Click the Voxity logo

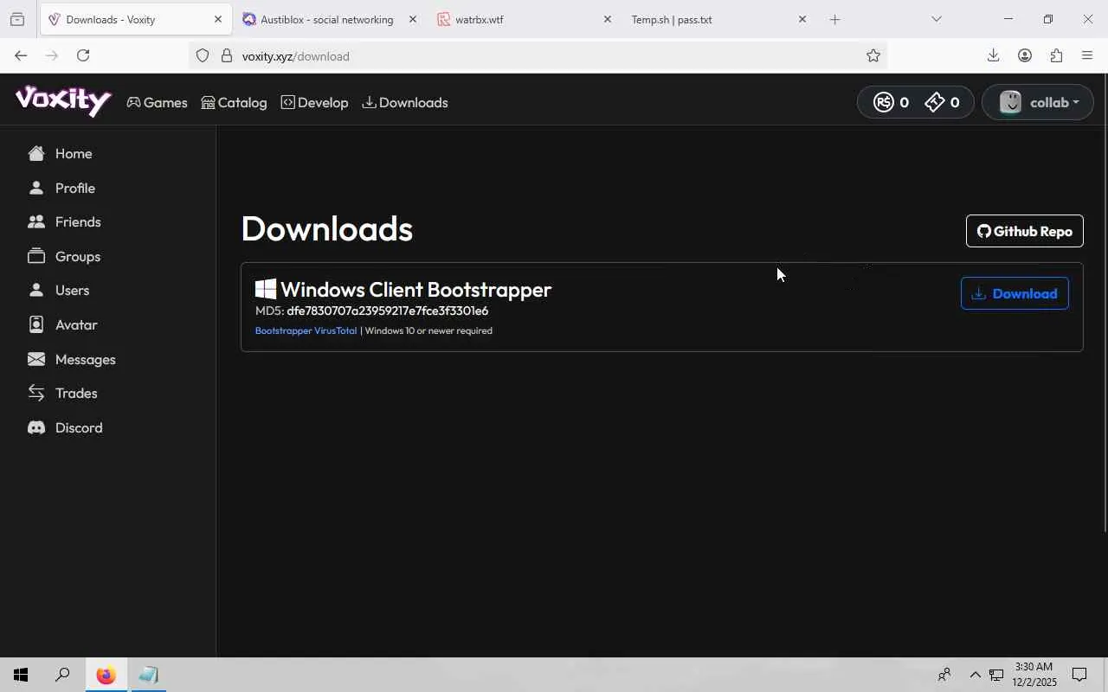(63, 101)
